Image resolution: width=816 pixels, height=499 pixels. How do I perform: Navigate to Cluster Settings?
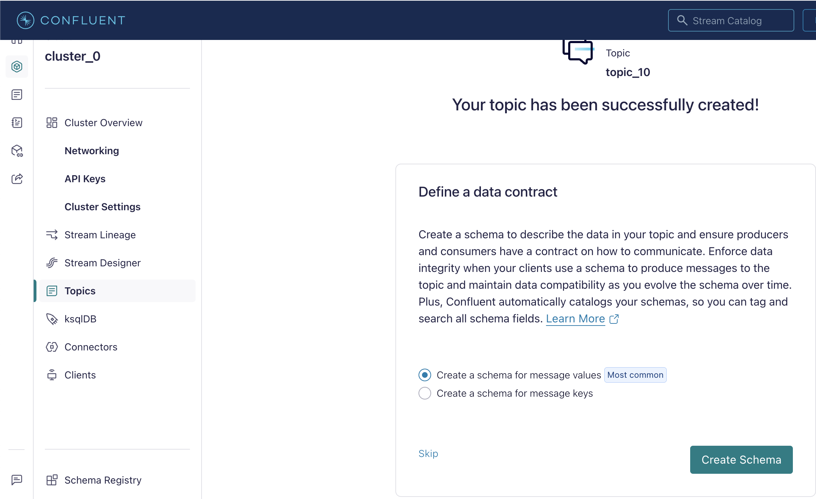(x=103, y=207)
